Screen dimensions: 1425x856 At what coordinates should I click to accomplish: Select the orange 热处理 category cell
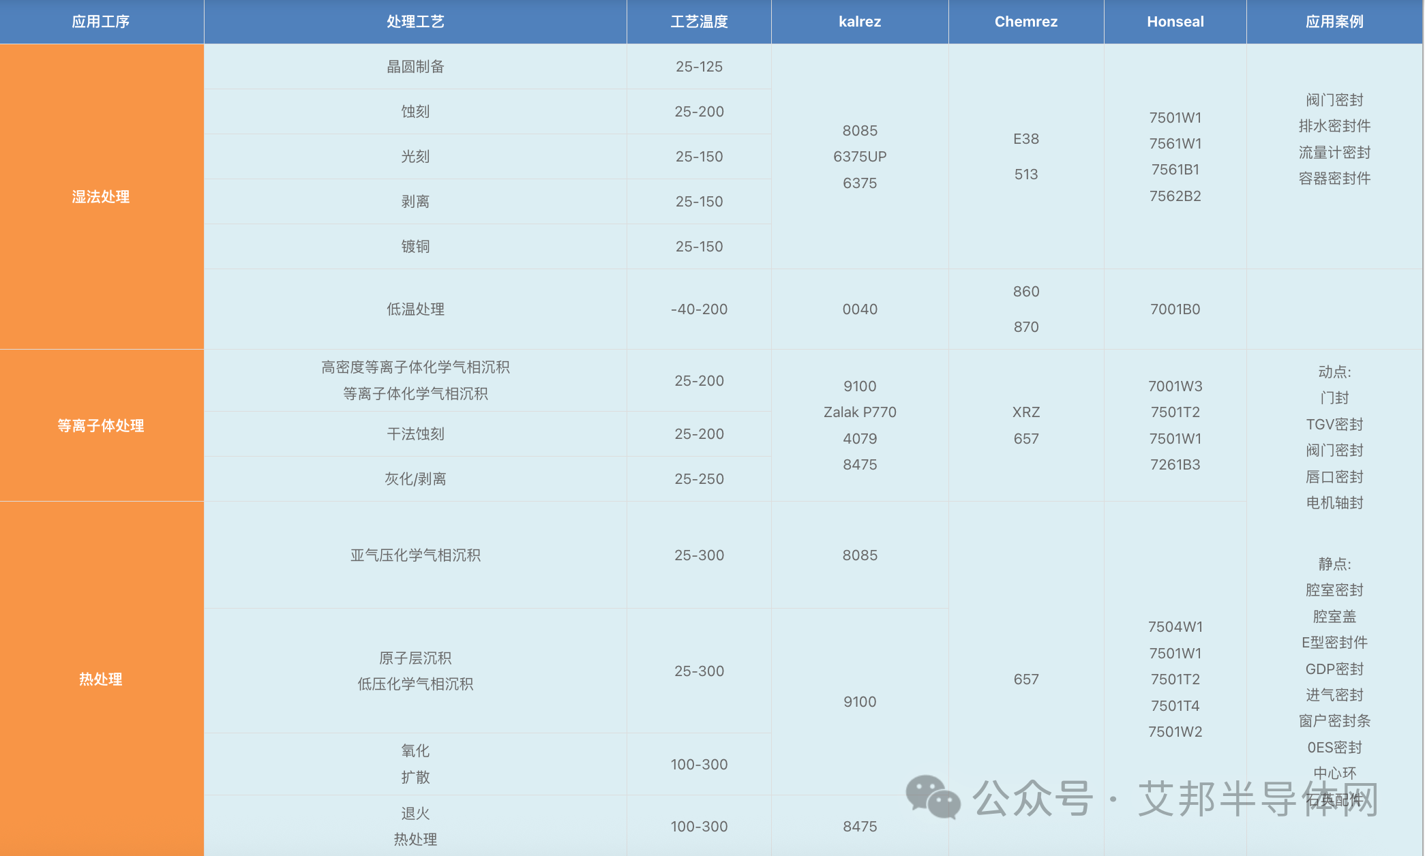(101, 679)
